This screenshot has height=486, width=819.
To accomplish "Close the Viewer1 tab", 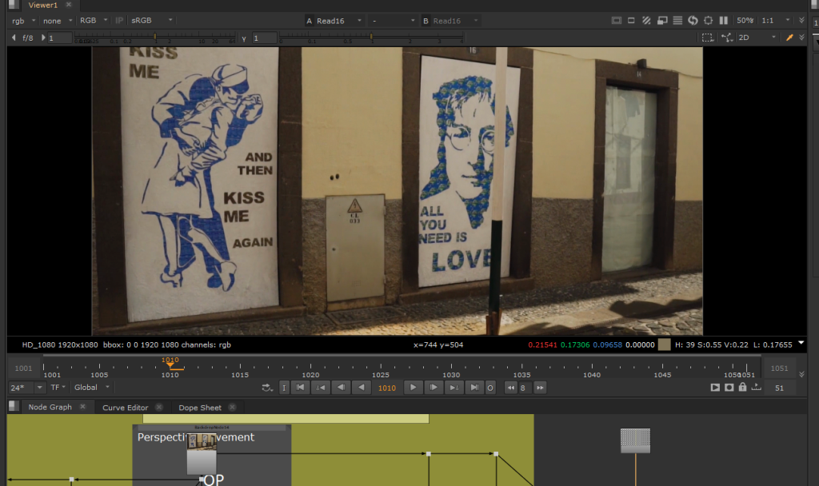I will click(x=69, y=5).
